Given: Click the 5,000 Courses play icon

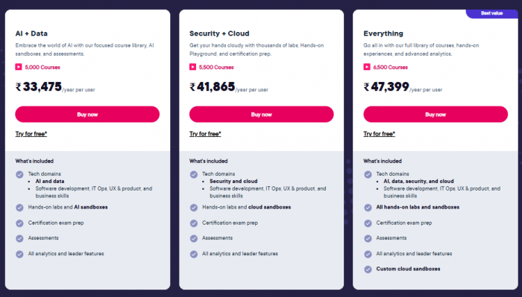Looking at the screenshot, I should (x=19, y=67).
